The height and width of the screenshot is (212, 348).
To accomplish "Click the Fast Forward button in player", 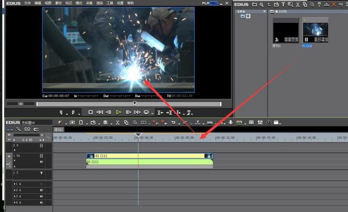I will tap(137, 112).
